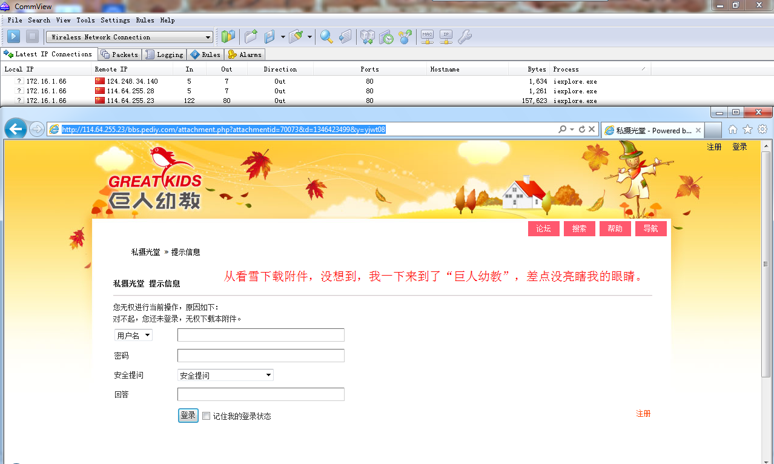Open the 用户名 login type dropdown
Screen dimensions: 774x464
coord(133,335)
